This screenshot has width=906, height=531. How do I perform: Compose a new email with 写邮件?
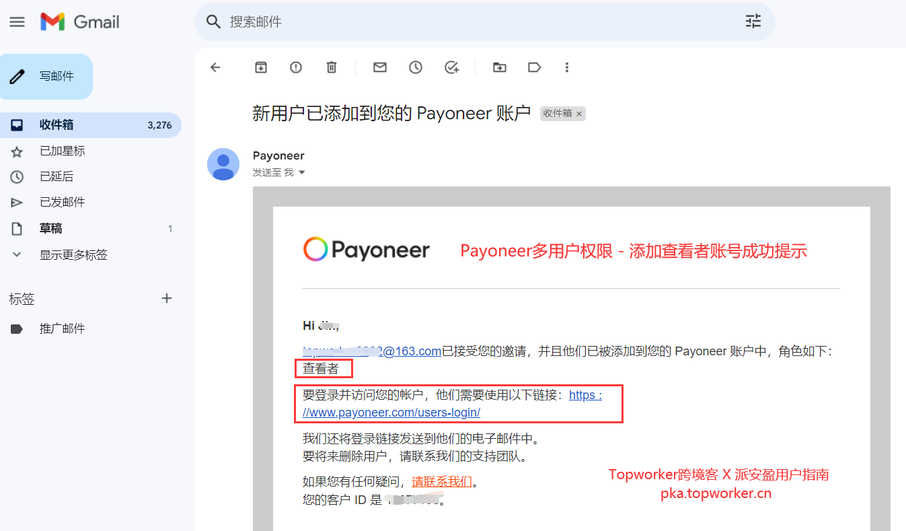coord(46,76)
